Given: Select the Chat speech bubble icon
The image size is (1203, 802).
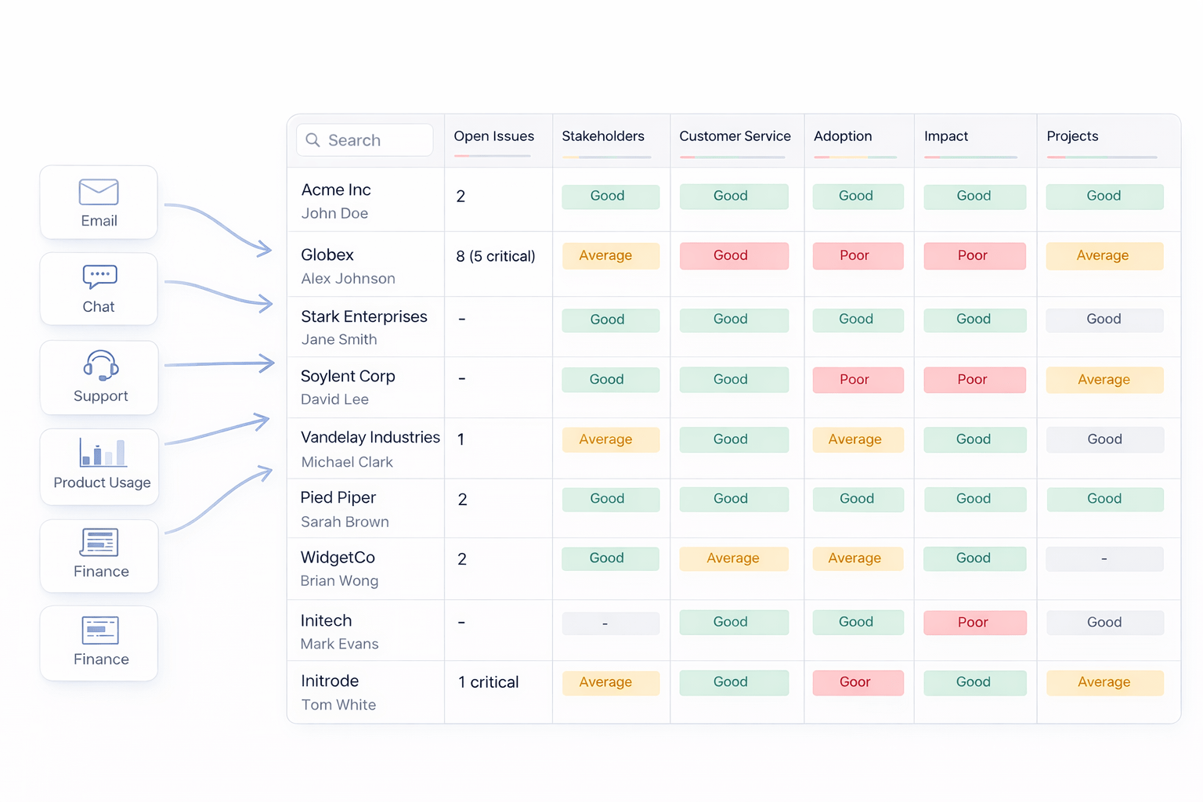Looking at the screenshot, I should tap(99, 277).
